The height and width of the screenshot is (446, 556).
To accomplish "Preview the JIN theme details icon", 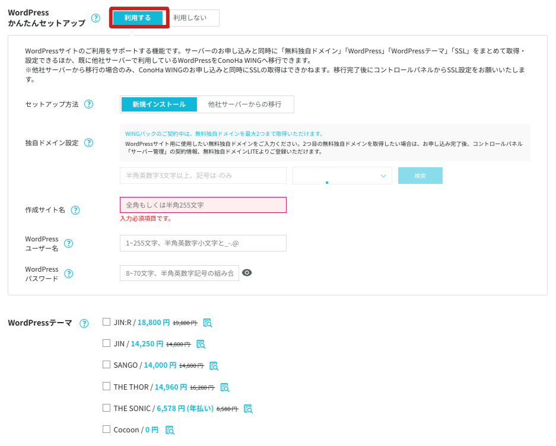I will (x=201, y=344).
